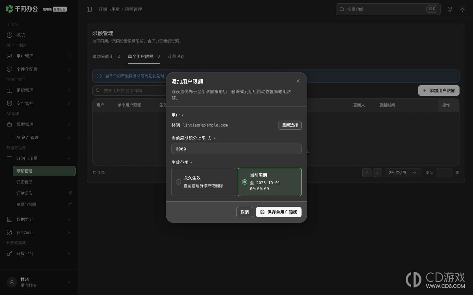This screenshot has height=295, width=473.
Task: Click 取消 button in dialog
Action: click(x=245, y=212)
